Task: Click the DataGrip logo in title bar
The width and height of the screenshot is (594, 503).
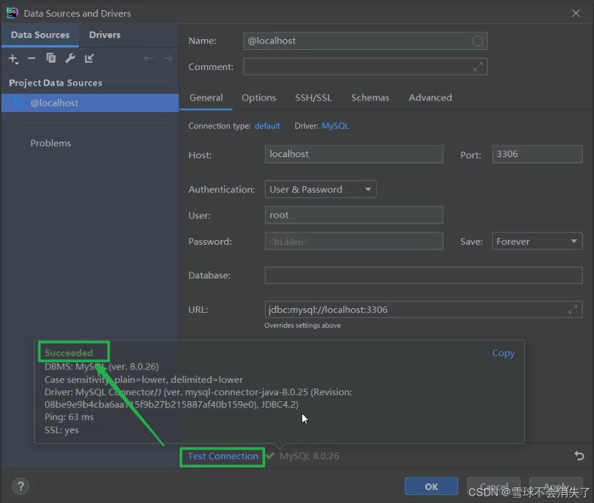Action: click(x=13, y=13)
